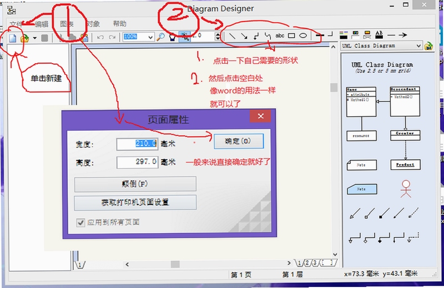444x288 pixels.
Task: Click the open template folder icon
Action: (428, 46)
